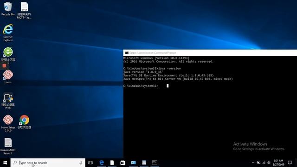
Task: Click the Command Prompt window title text
Action: click(153, 53)
